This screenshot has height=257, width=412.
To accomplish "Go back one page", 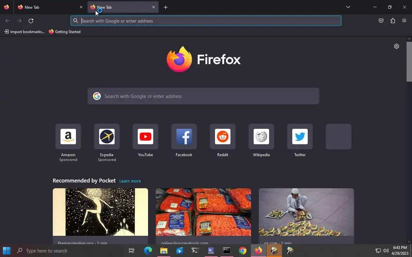I will point(8,21).
